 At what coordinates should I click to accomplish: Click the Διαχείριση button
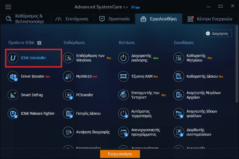point(218,33)
